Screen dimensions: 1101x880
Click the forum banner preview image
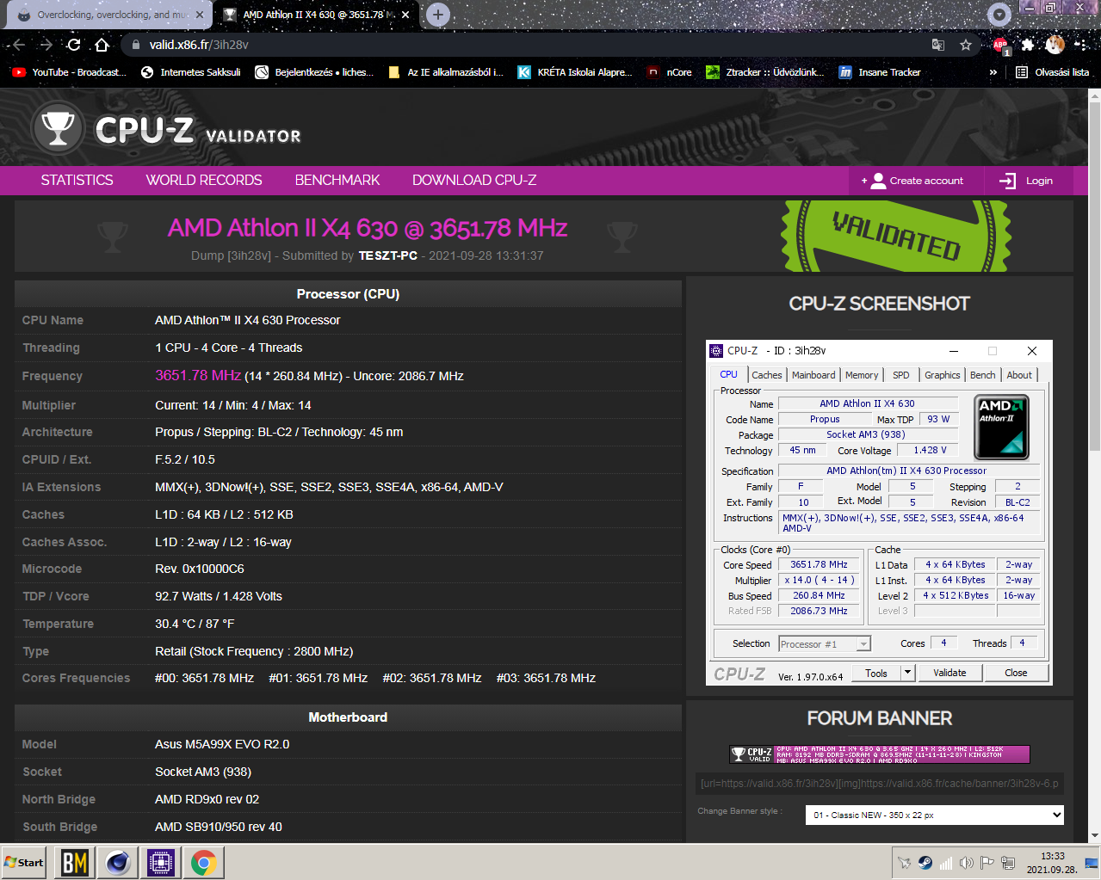(879, 754)
